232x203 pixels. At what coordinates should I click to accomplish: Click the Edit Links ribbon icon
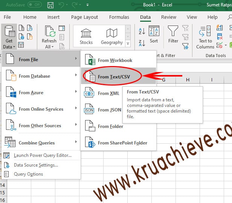point(62,46)
